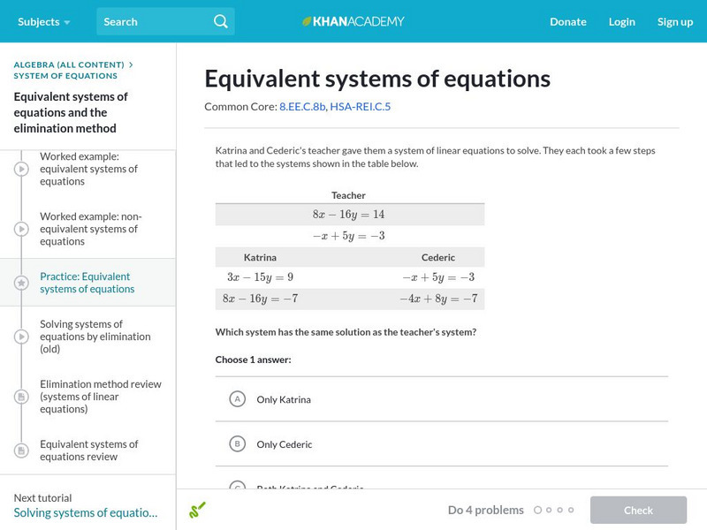
Task: Select answer B, Only Cederic
Action: [237, 444]
